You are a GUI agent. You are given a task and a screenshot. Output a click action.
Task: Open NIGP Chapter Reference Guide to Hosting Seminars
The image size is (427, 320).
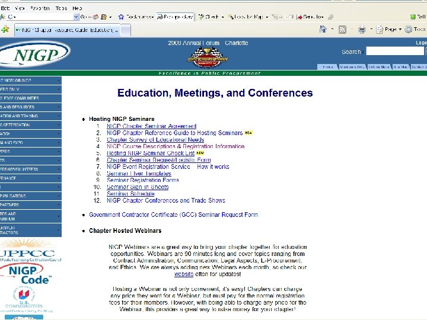point(174,133)
